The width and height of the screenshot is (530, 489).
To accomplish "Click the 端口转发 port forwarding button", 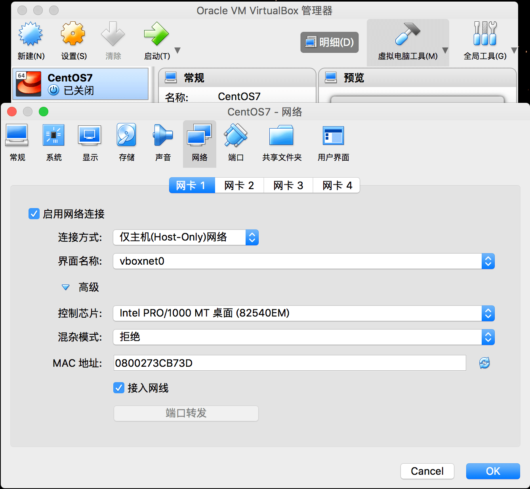I will tap(186, 413).
